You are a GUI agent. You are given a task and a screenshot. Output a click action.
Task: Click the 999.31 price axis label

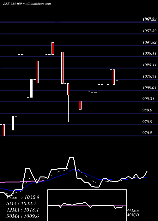pyautogui.click(x=148, y=99)
